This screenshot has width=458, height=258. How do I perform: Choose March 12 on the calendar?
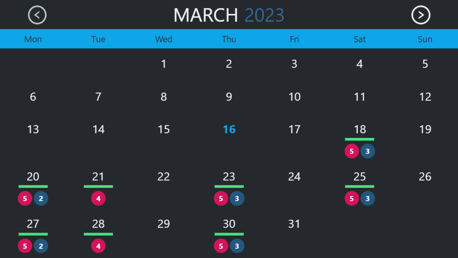[x=425, y=97]
